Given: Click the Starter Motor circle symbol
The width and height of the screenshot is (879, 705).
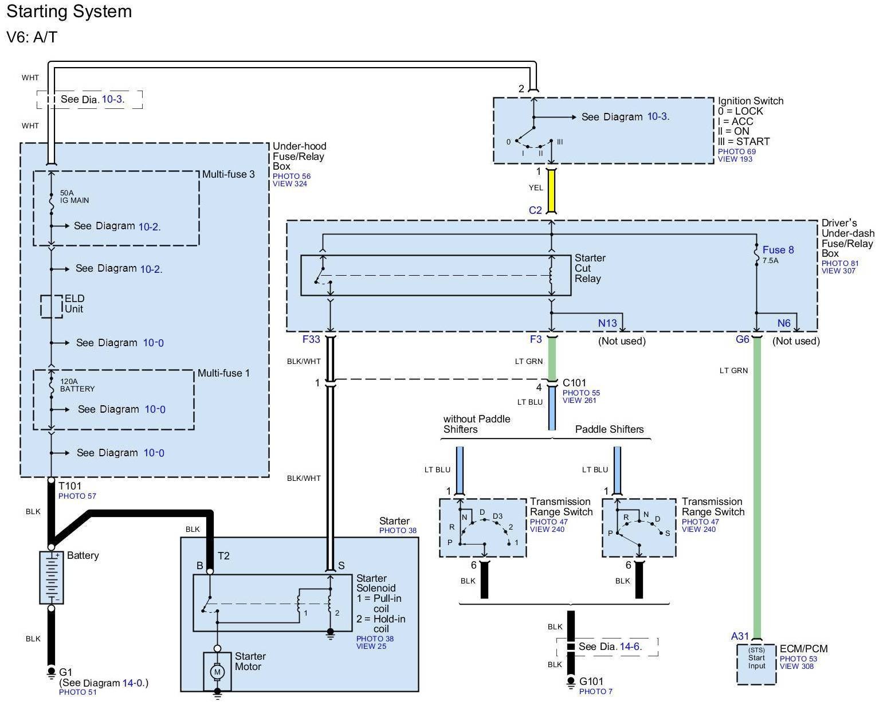Looking at the screenshot, I should tap(217, 671).
